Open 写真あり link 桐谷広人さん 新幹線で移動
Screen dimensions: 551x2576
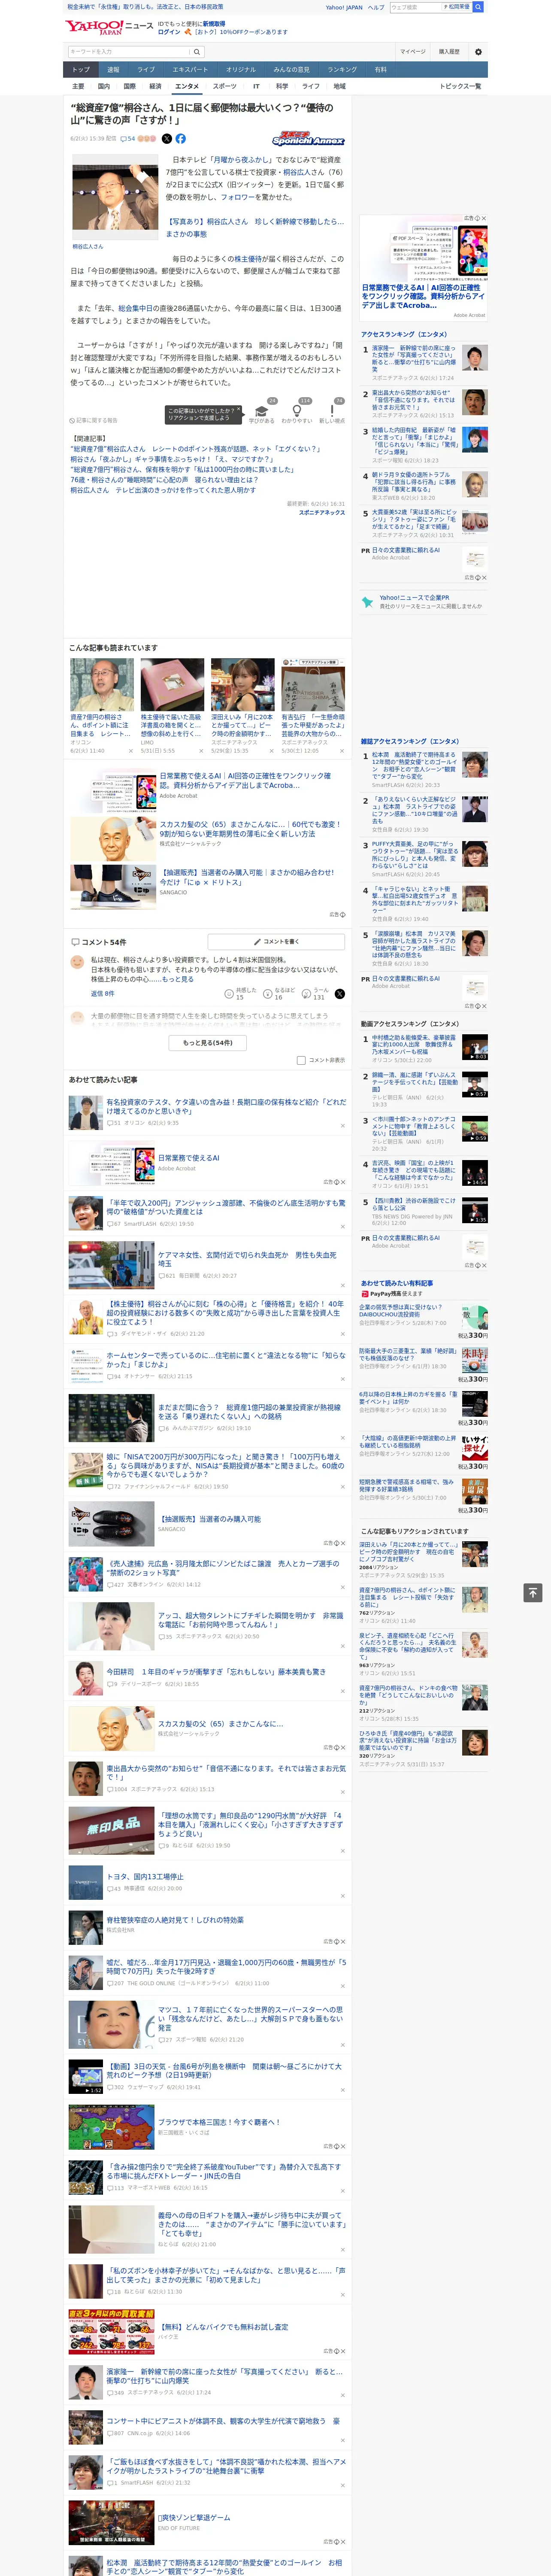[x=254, y=228]
